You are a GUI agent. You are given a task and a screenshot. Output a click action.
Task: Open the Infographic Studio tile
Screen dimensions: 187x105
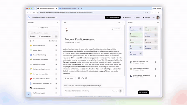(x=151, y=47)
